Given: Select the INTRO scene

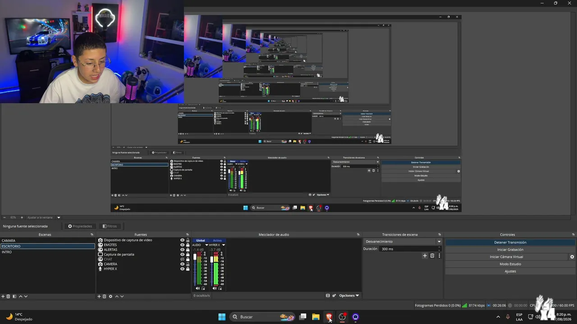Looking at the screenshot, I should click(48, 252).
